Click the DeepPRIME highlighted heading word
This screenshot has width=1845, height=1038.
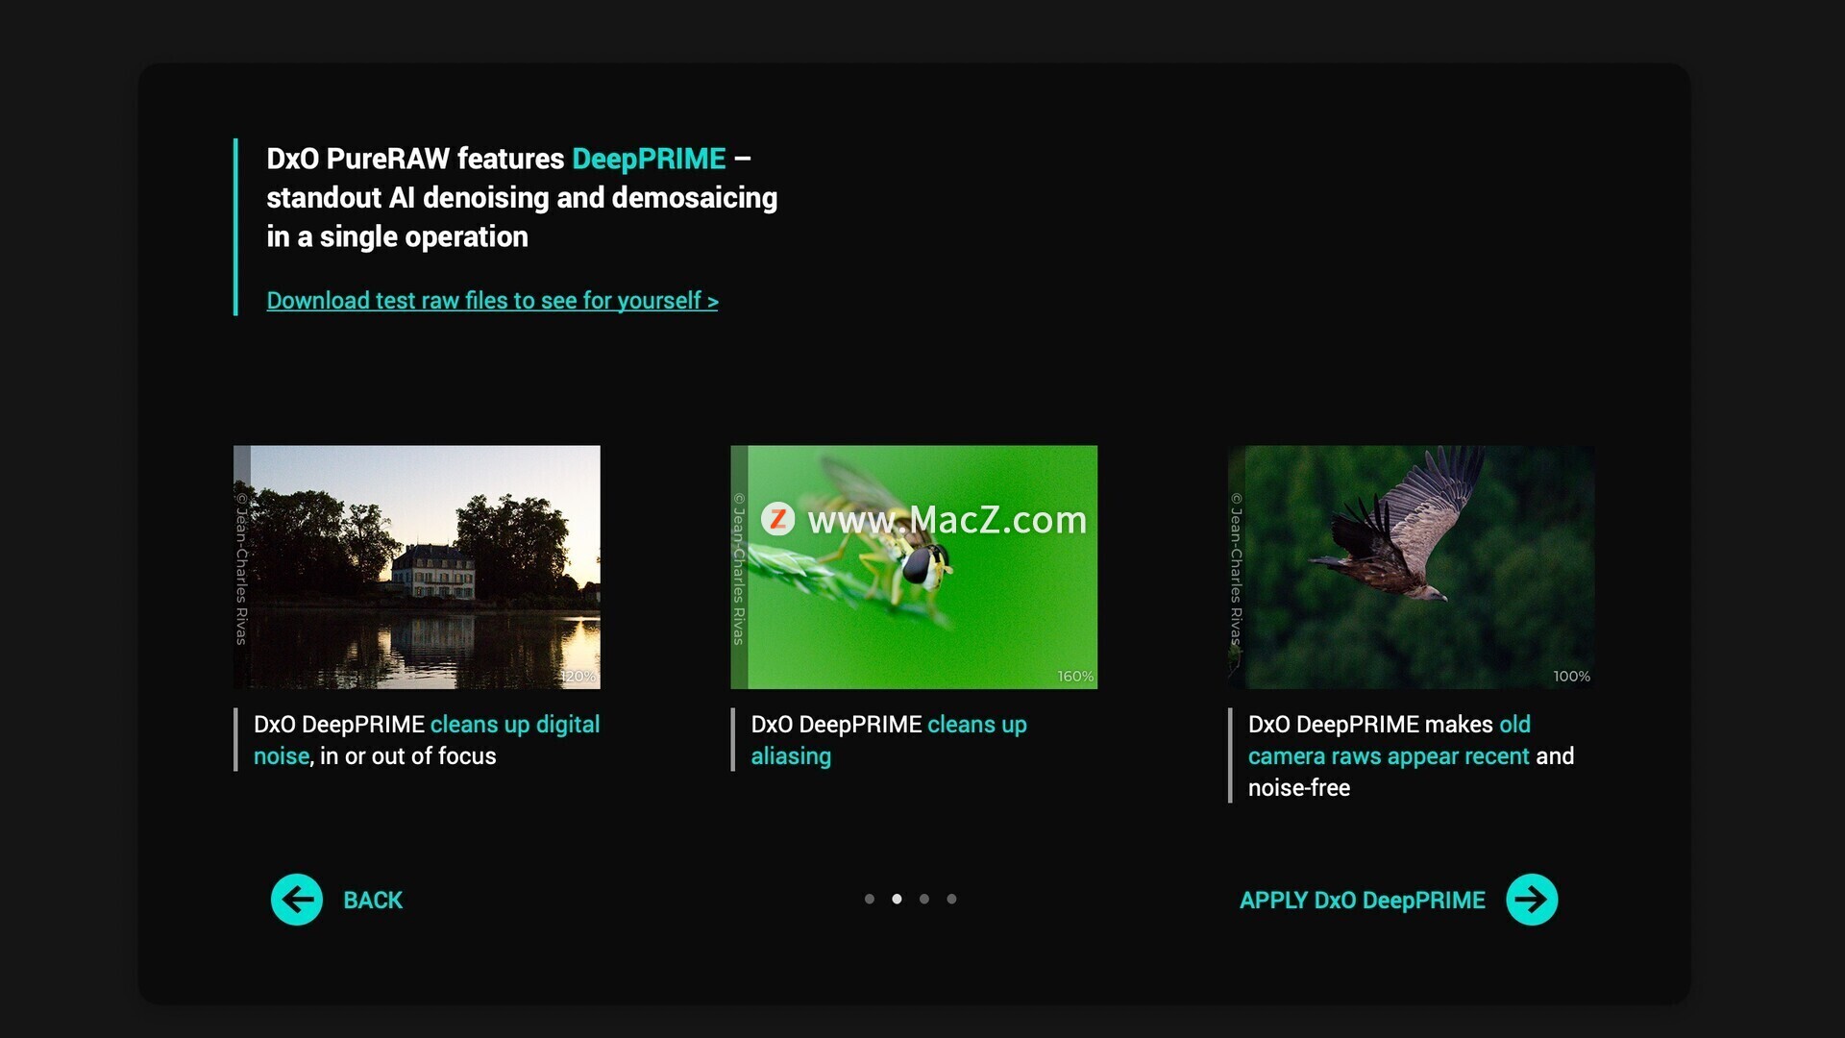649,159
